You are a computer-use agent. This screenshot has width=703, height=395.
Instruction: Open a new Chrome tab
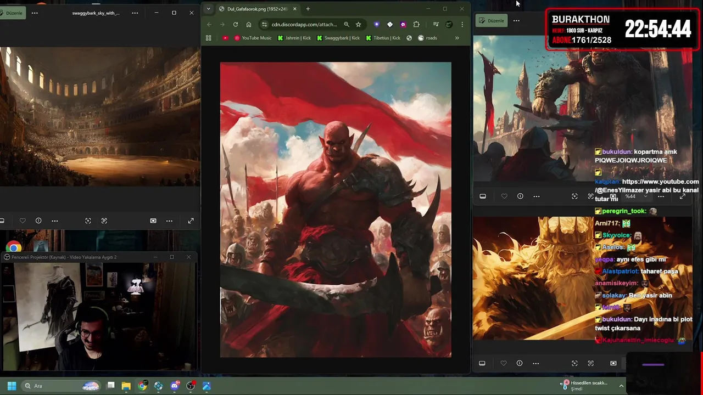[308, 9]
